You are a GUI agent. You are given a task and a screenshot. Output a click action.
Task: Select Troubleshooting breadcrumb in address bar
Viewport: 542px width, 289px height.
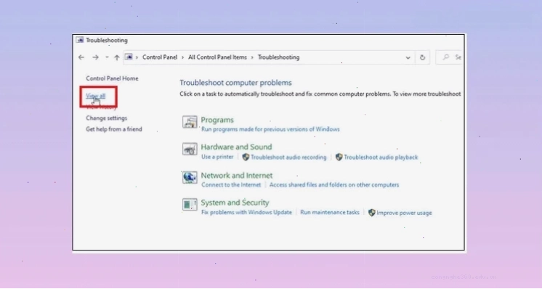click(278, 57)
